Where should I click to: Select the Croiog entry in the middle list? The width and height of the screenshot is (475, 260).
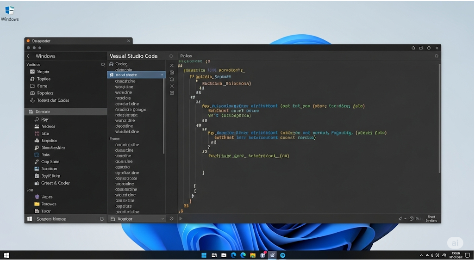pos(121,64)
